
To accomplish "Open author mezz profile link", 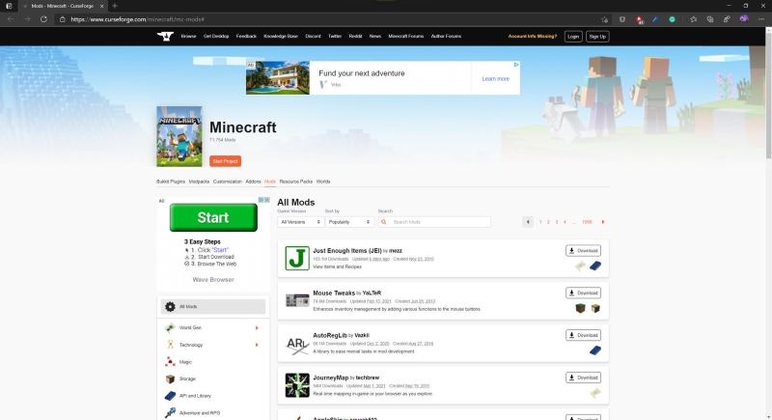I will [x=396, y=251].
